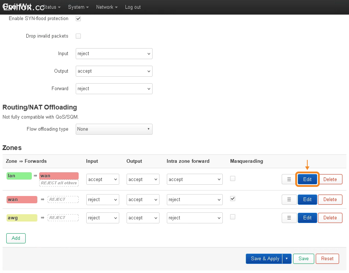The height and width of the screenshot is (273, 349).
Task: Enable masquerading for the awg zone
Action: click(233, 217)
